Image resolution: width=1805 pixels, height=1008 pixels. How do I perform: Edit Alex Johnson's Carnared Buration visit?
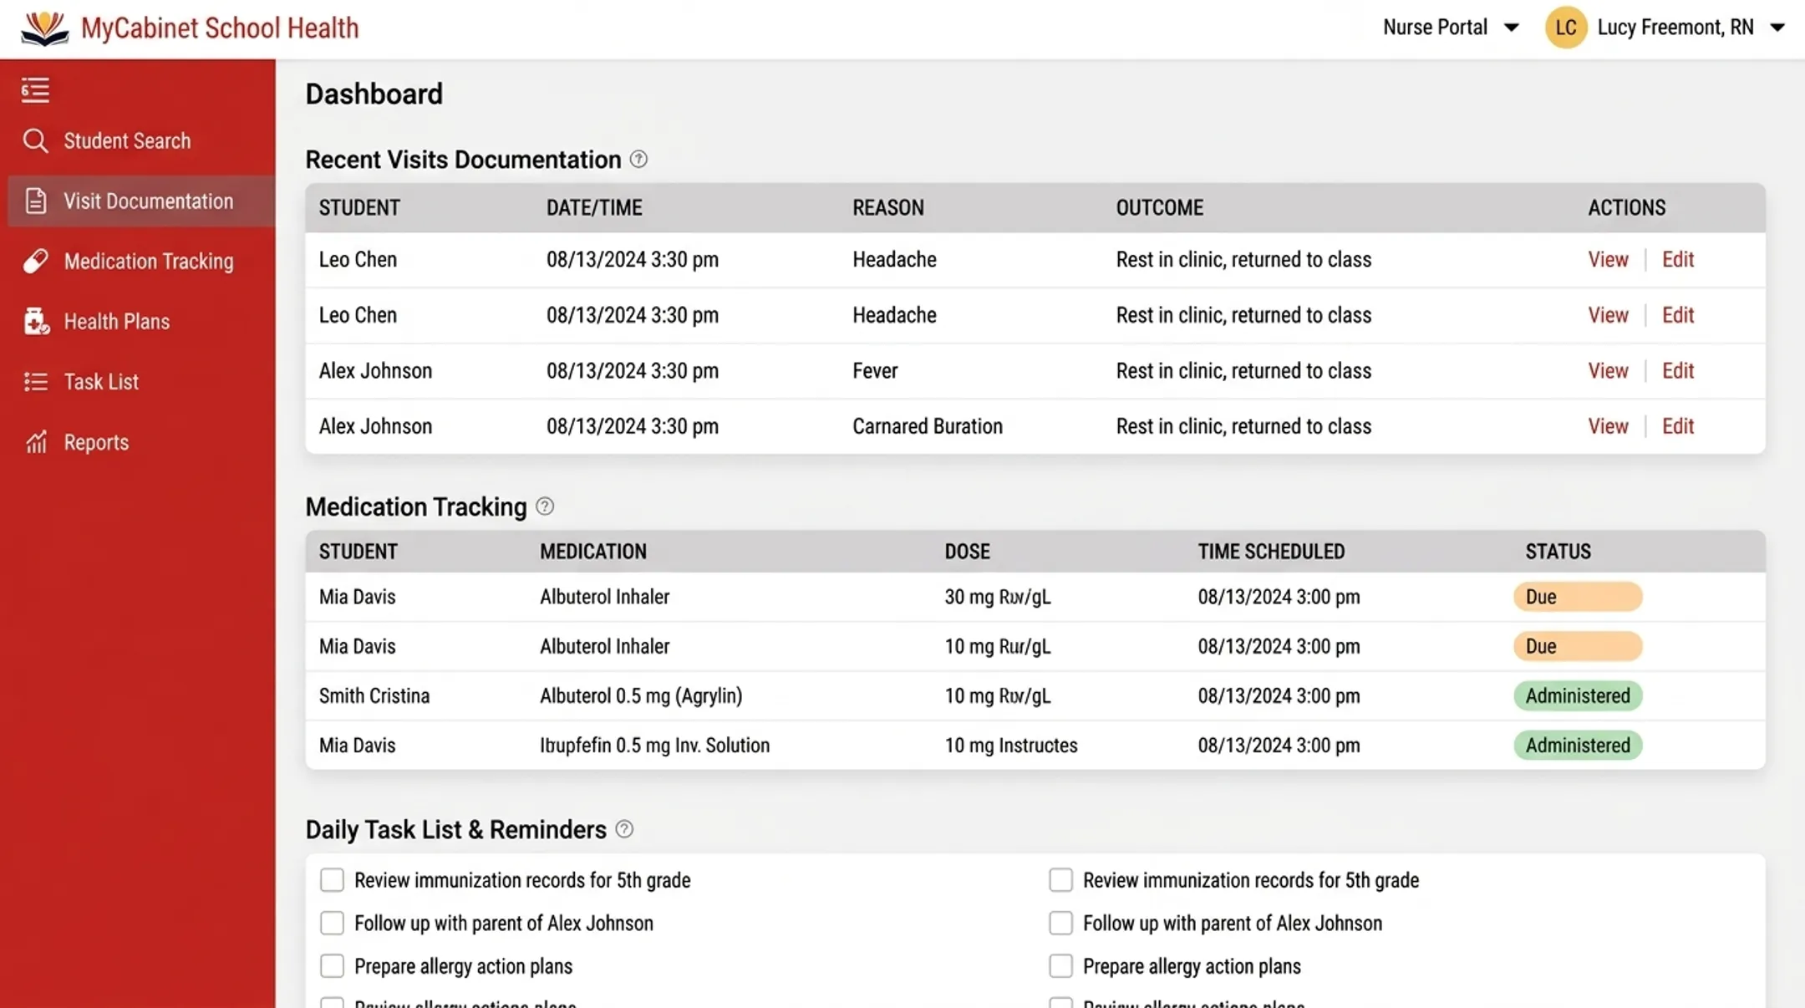(1678, 426)
